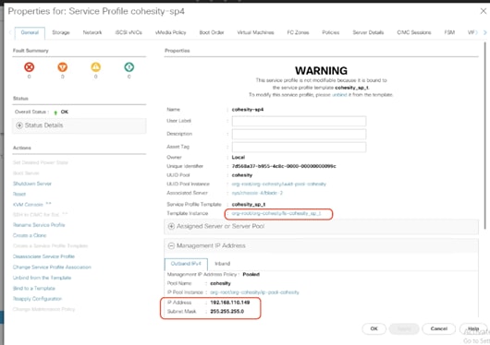Click the green up arrow status icon

[55, 113]
